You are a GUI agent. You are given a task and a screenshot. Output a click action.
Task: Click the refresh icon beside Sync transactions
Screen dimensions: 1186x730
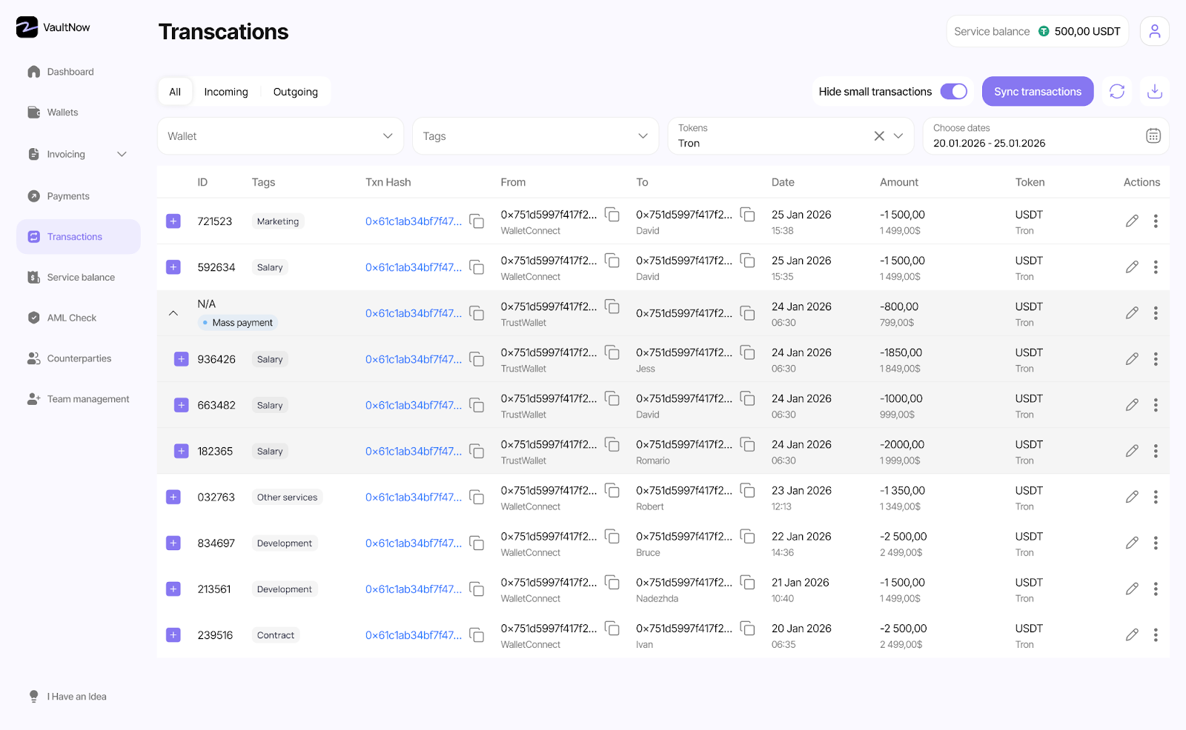1117,92
